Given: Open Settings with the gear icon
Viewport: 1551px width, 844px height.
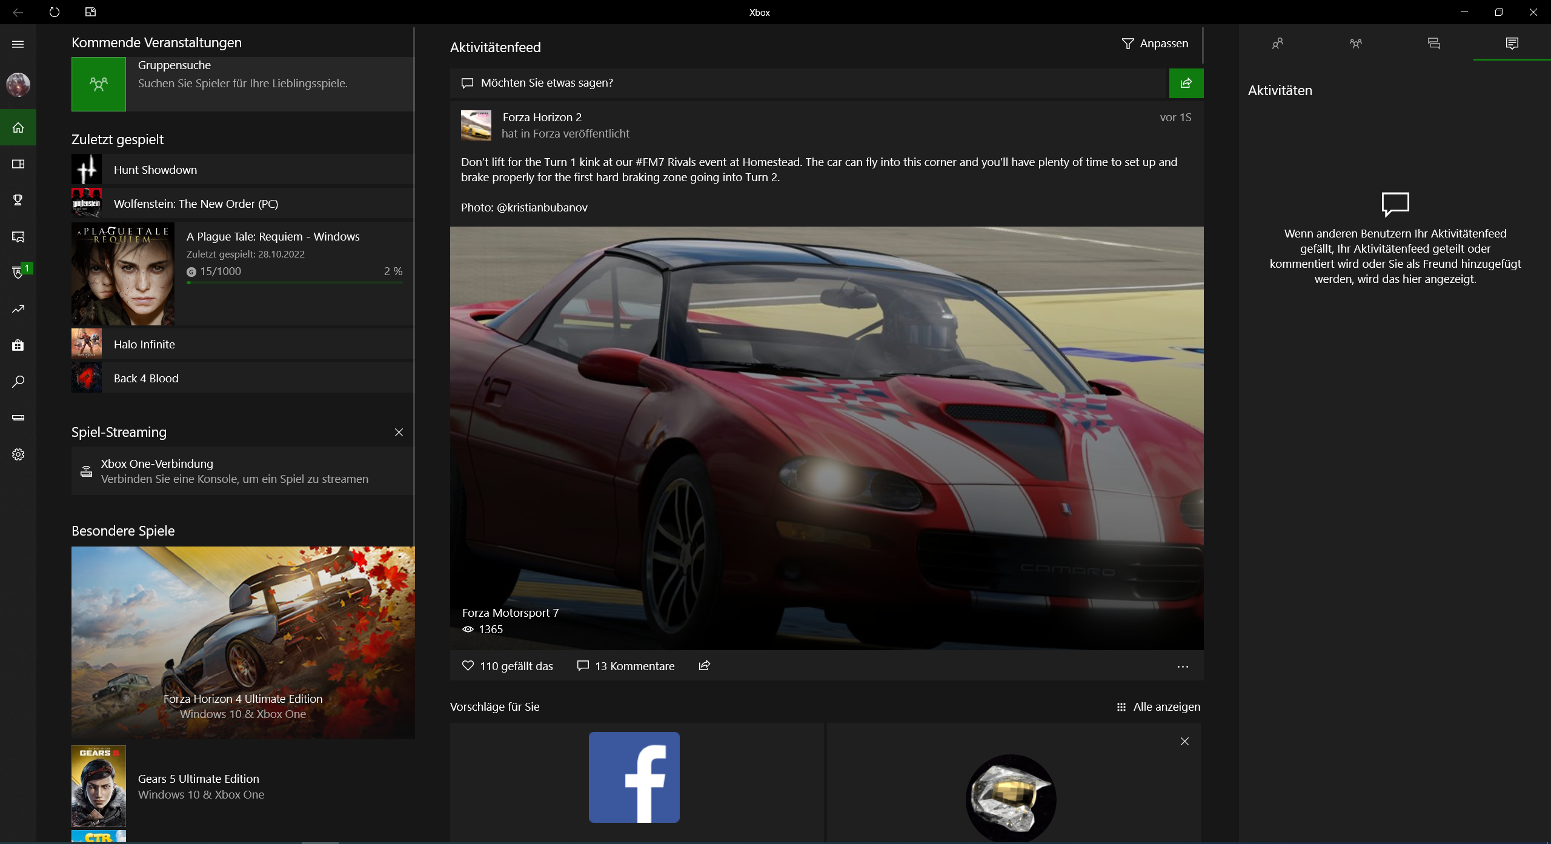Looking at the screenshot, I should (x=18, y=454).
